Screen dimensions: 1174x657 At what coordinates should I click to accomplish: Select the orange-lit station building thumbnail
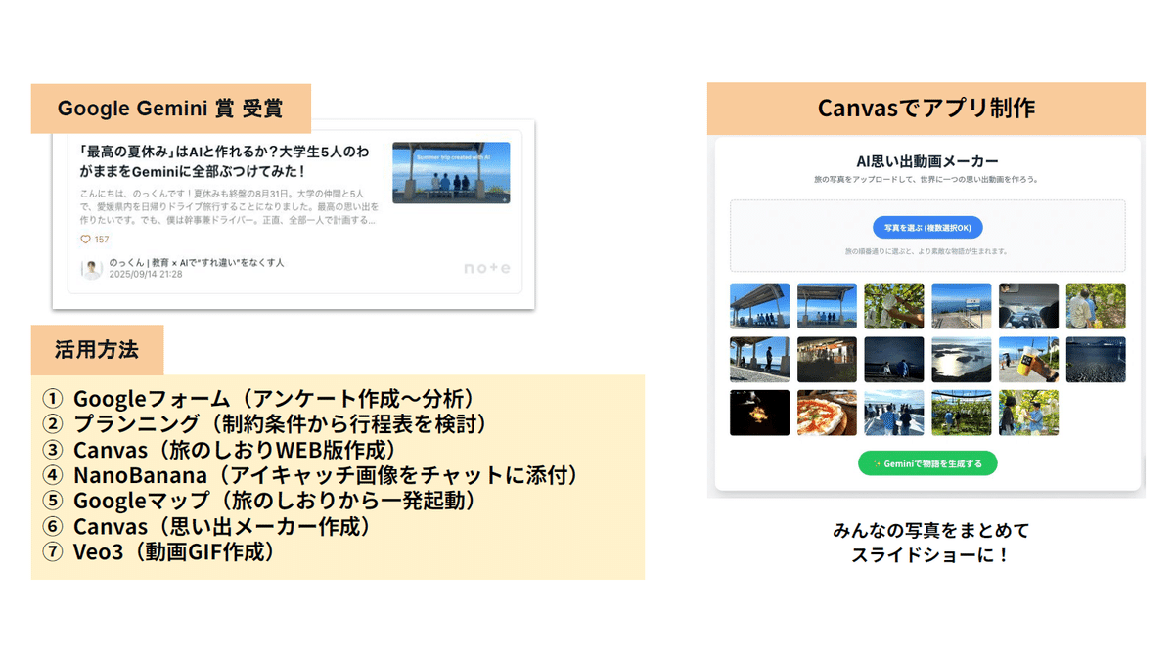click(827, 359)
